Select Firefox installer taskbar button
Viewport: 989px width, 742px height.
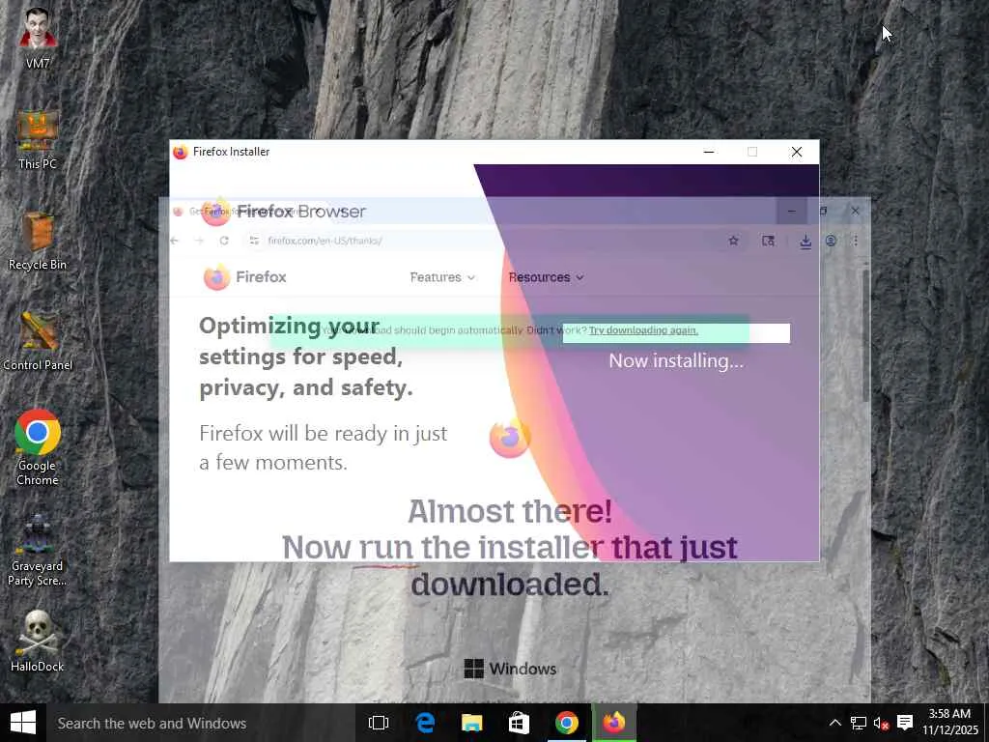coord(613,723)
